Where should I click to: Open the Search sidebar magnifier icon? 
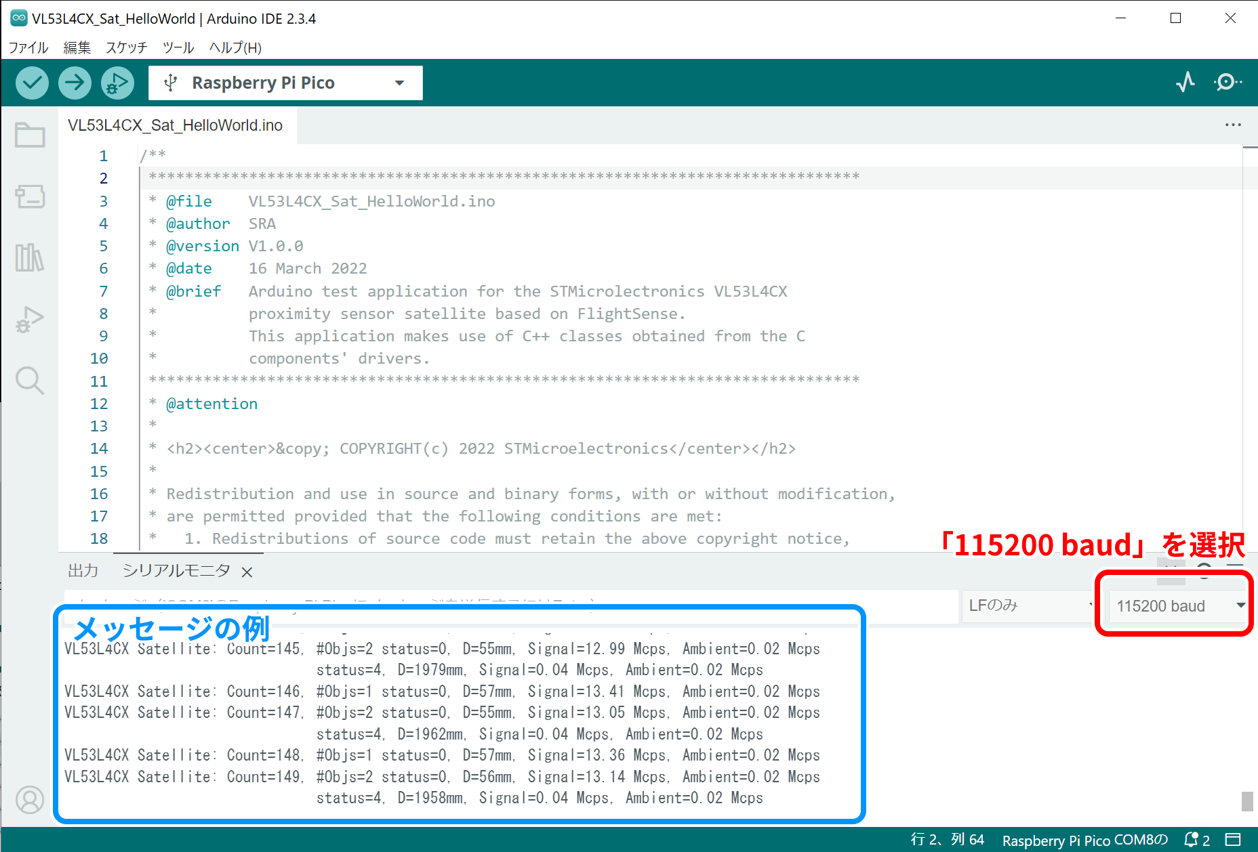click(x=30, y=381)
